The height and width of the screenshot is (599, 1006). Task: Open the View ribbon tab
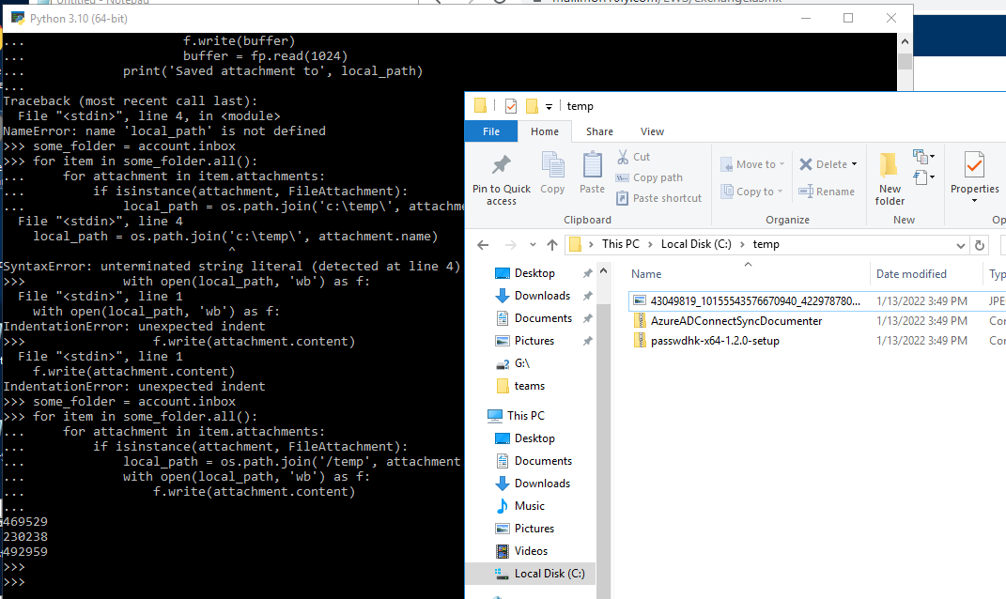point(652,131)
